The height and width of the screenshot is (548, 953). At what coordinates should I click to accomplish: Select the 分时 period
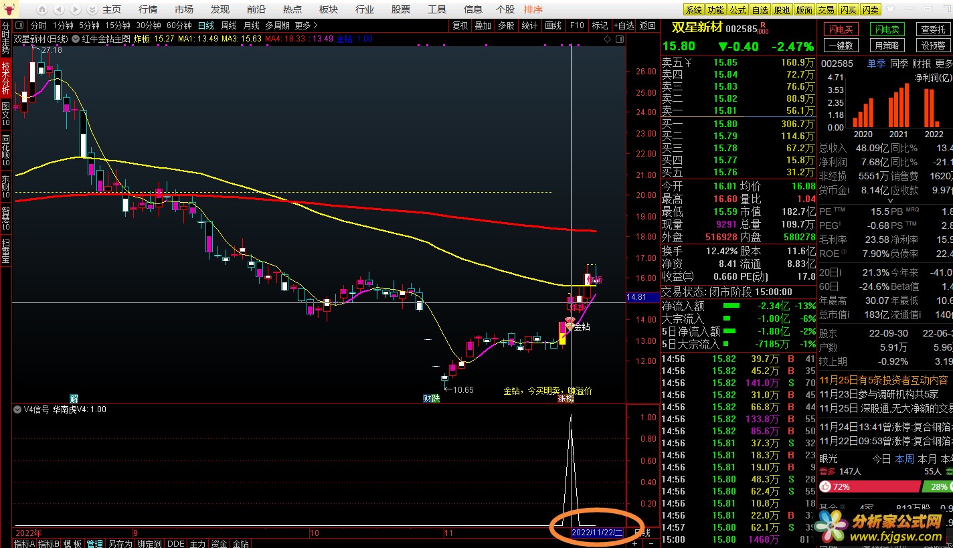click(39, 25)
